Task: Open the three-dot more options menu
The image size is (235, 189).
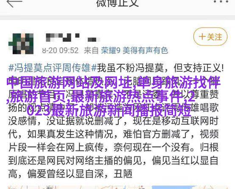Action: (x=221, y=2)
